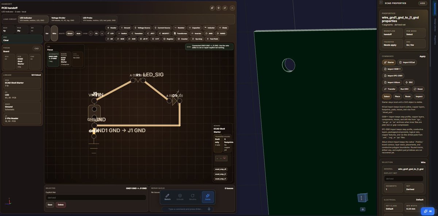This screenshot has height=216, width=438.
Task: Select the ecad_cmp_r1 chip
Action: (x=220, y=179)
